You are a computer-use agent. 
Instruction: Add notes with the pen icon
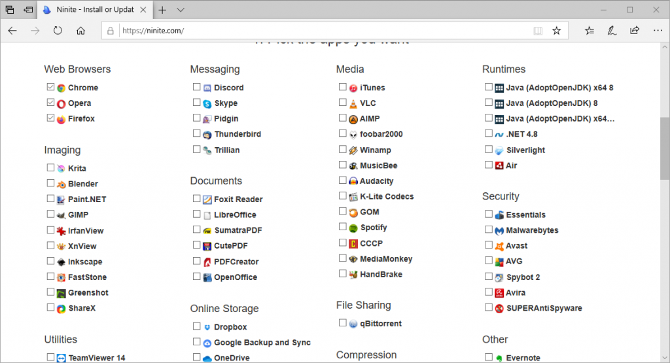point(612,30)
